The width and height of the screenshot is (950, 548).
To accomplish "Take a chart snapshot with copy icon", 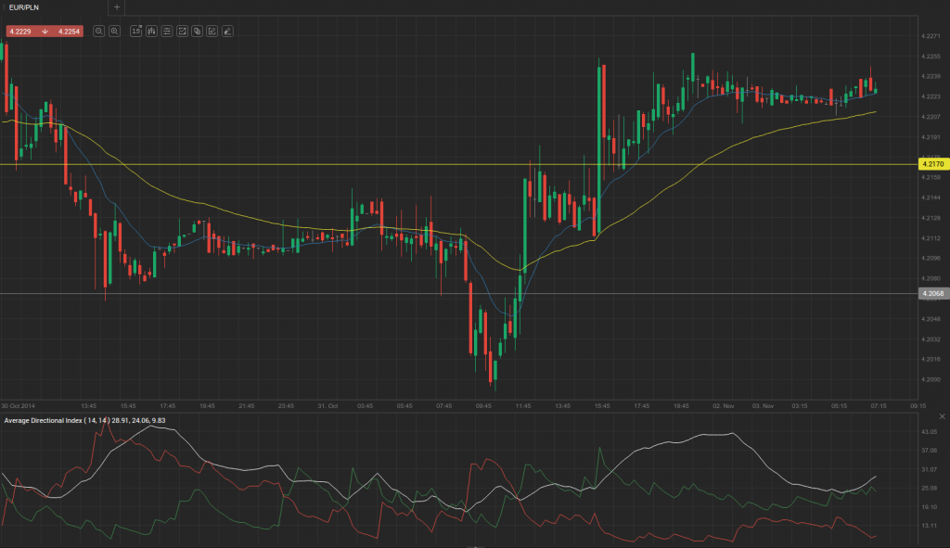I will pos(195,31).
